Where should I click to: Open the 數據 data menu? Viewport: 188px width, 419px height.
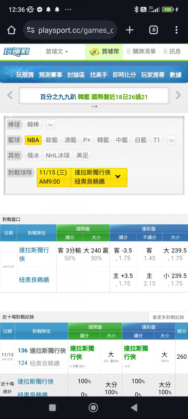176,75
